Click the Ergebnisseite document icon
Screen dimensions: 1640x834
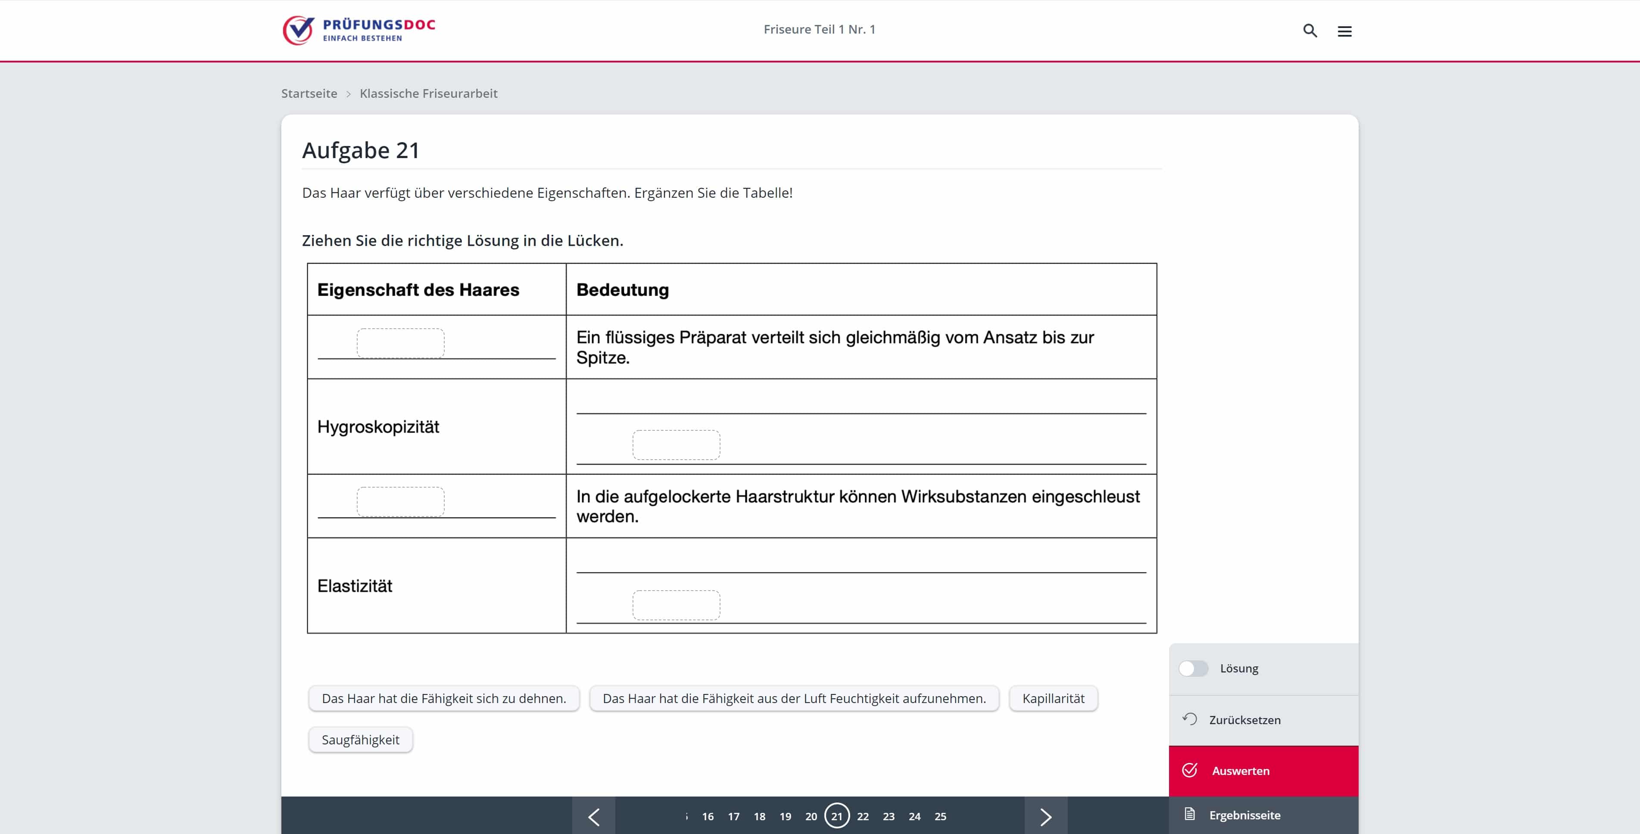pos(1189,814)
